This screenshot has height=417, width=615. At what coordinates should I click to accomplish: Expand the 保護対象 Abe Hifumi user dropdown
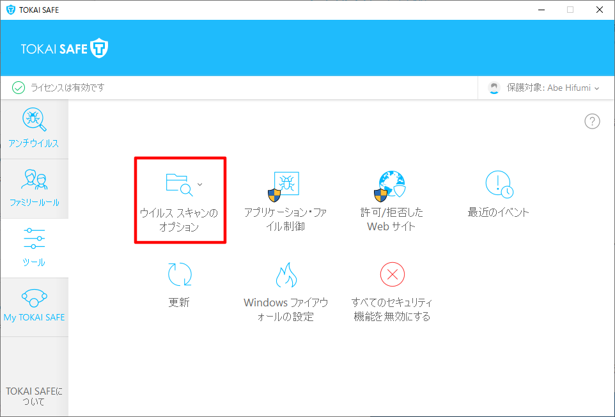(596, 88)
